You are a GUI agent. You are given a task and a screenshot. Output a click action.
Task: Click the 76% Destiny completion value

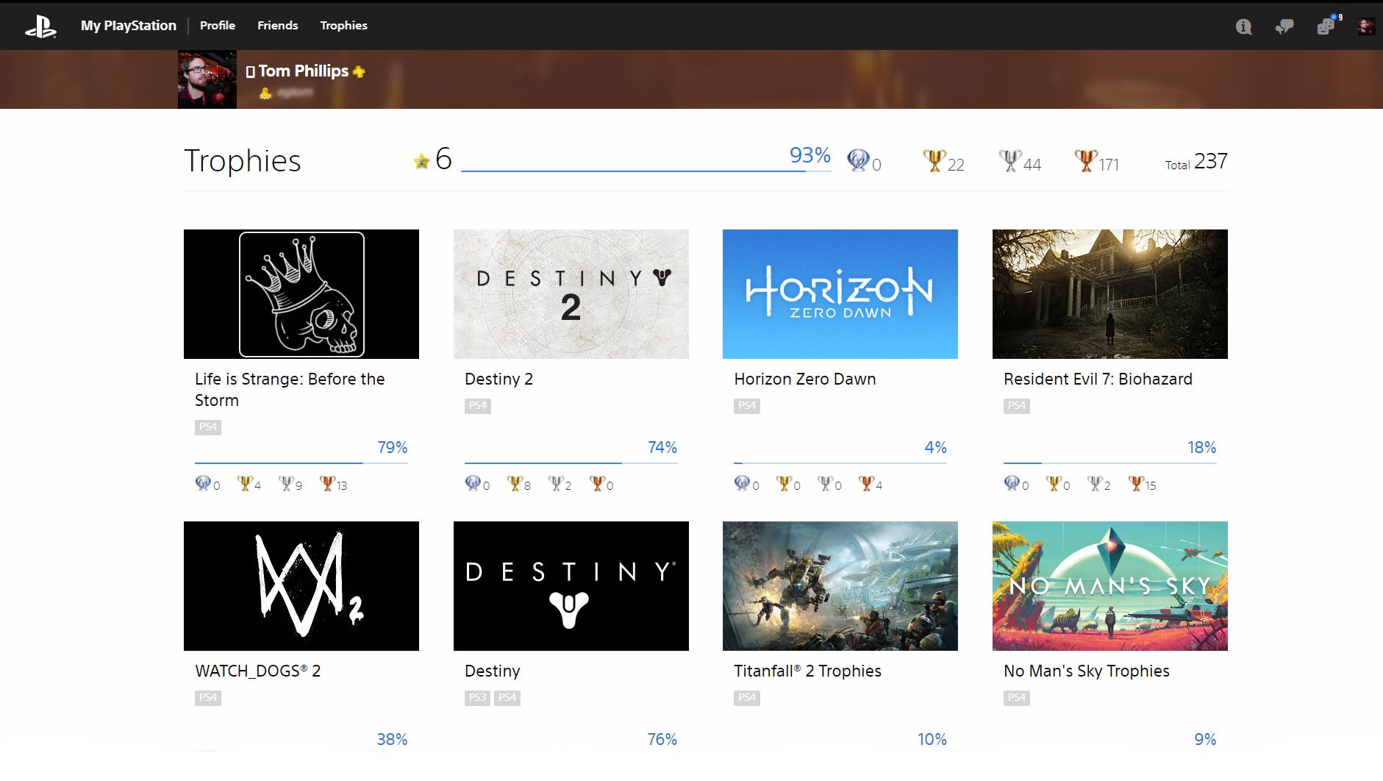[662, 740]
